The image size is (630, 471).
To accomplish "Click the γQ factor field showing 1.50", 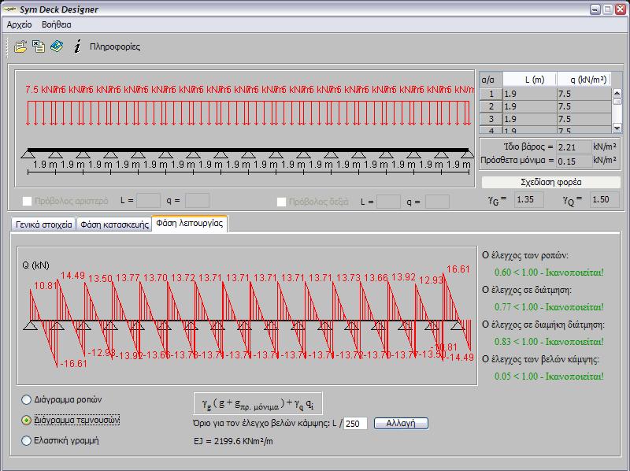I will pyautogui.click(x=604, y=200).
